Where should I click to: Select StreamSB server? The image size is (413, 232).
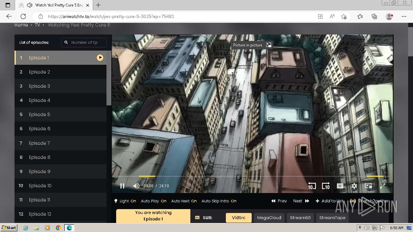(300, 217)
